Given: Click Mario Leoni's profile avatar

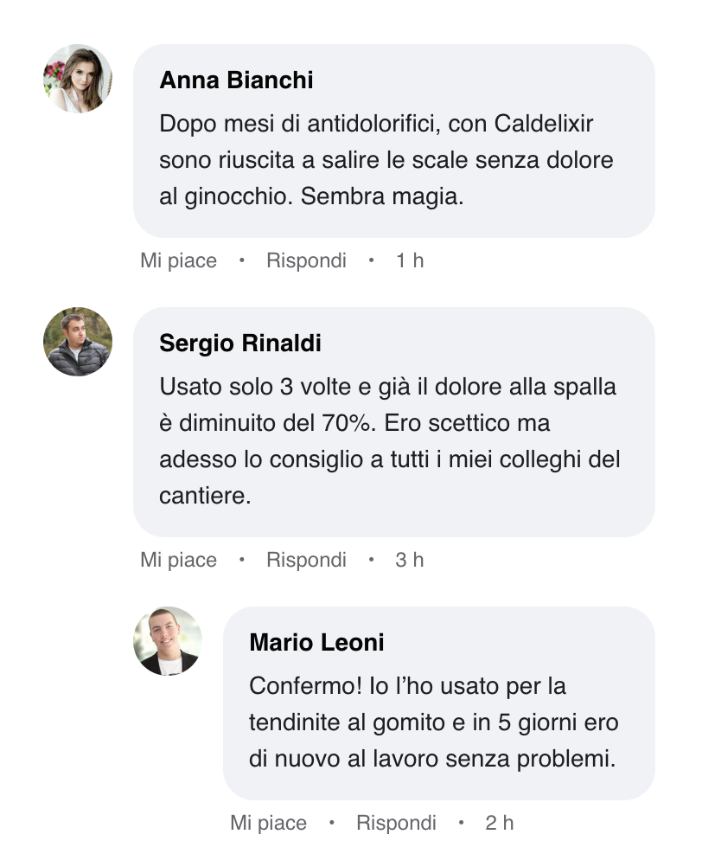Looking at the screenshot, I should point(168,641).
